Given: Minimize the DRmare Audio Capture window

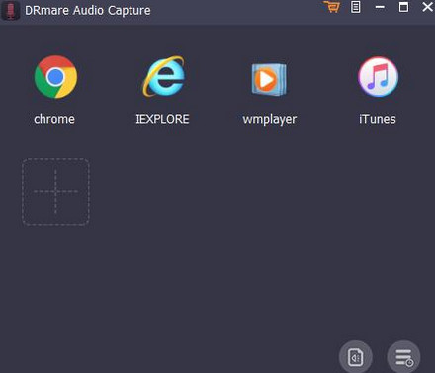Looking at the screenshot, I should (x=380, y=7).
